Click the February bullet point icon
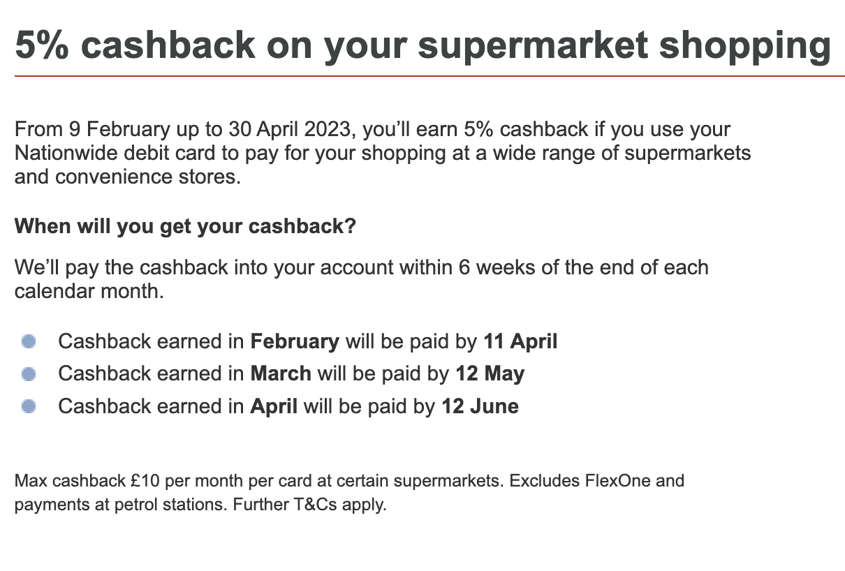 pyautogui.click(x=29, y=342)
